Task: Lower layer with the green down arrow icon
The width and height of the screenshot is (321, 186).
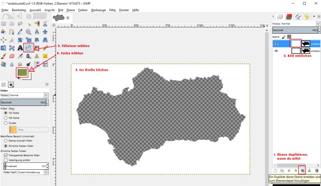Action: click(x=296, y=171)
